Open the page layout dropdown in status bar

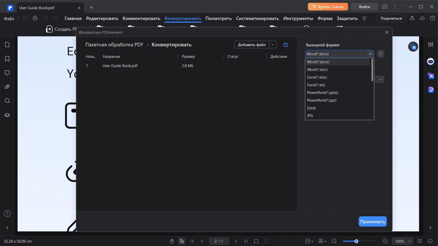[x=322, y=241]
